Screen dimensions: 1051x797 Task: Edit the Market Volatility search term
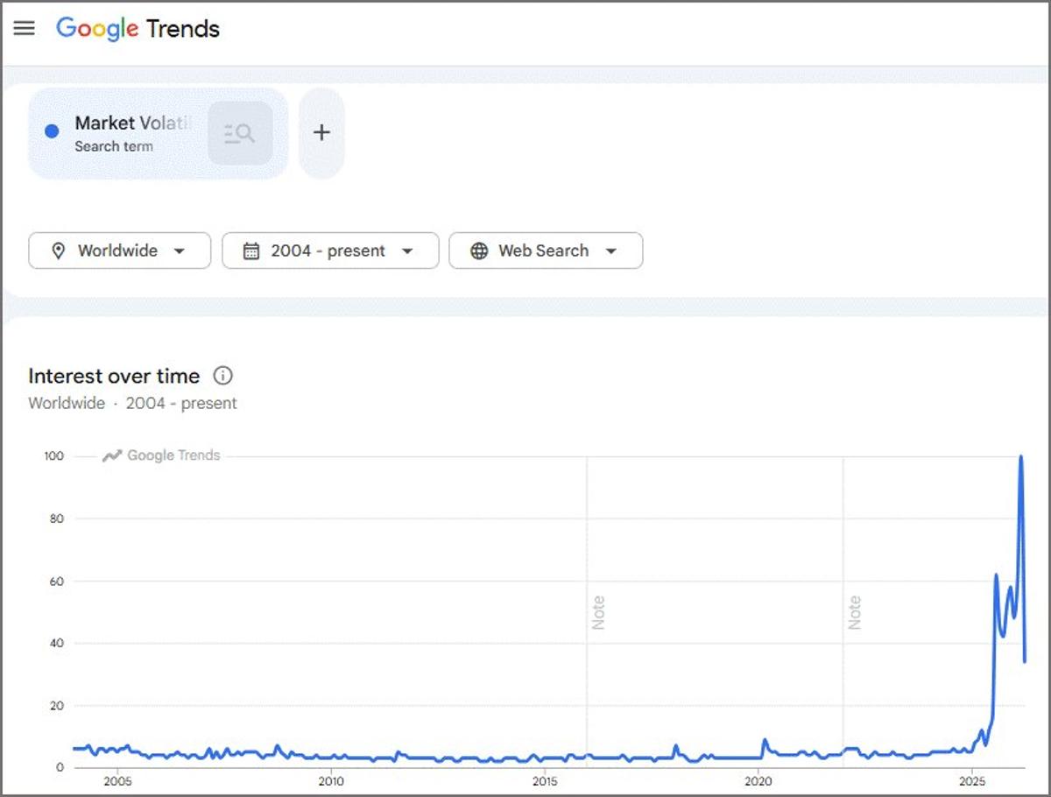pyautogui.click(x=131, y=123)
